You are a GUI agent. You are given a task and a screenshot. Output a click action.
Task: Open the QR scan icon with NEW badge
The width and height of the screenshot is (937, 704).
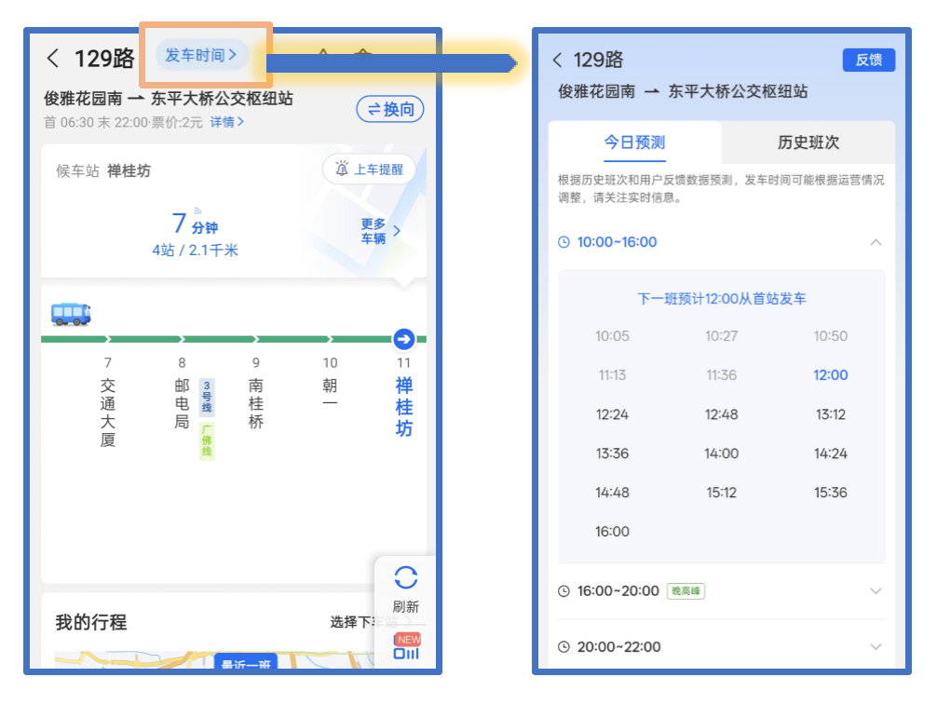tap(406, 652)
